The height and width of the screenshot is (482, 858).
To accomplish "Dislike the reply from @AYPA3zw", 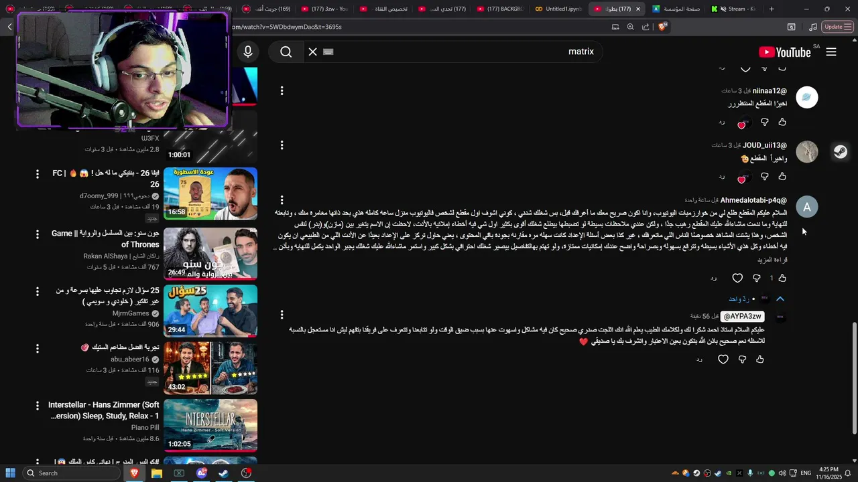I will [x=742, y=359].
